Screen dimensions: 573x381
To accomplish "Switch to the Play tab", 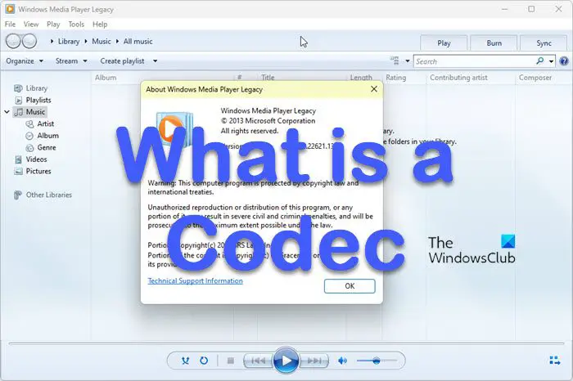I will click(444, 43).
